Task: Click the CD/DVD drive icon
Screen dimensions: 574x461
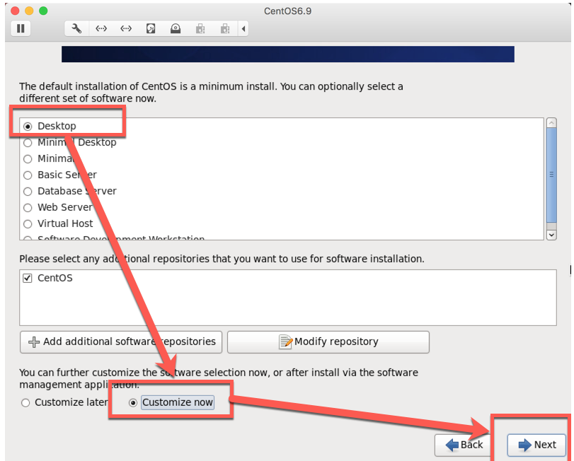Action: coord(175,28)
